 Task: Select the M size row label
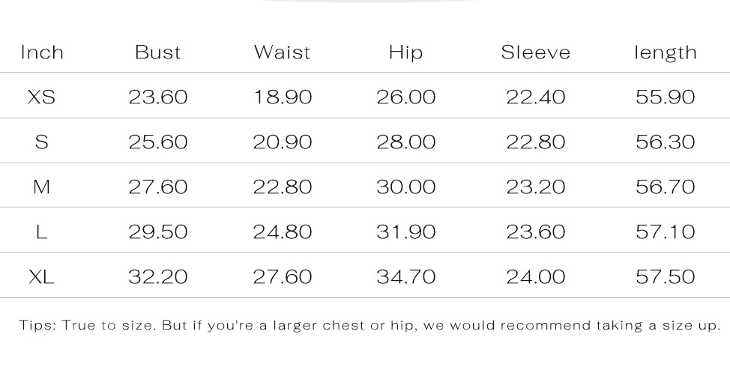pyautogui.click(x=42, y=187)
